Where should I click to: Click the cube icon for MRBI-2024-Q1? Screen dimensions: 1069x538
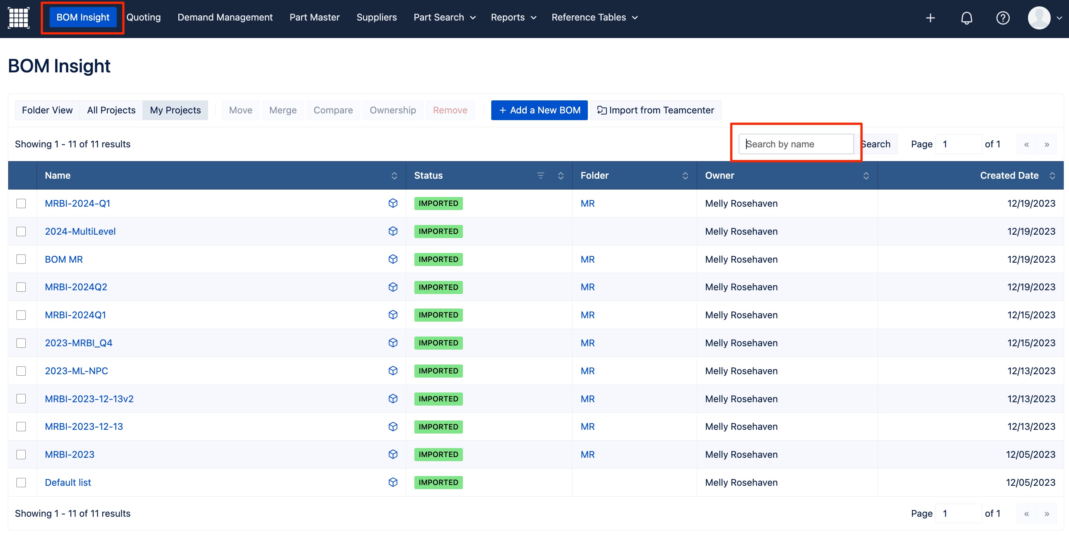click(392, 203)
